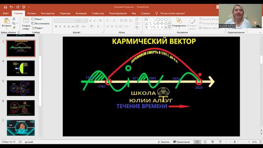Increase font size with the large A icon
263x148 pixels.
[90, 21]
